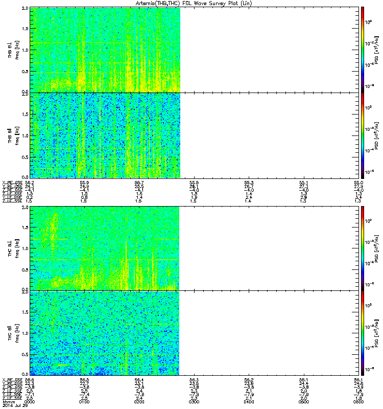Click the '0600' time axis label
The image size is (383, 409).
358,402
